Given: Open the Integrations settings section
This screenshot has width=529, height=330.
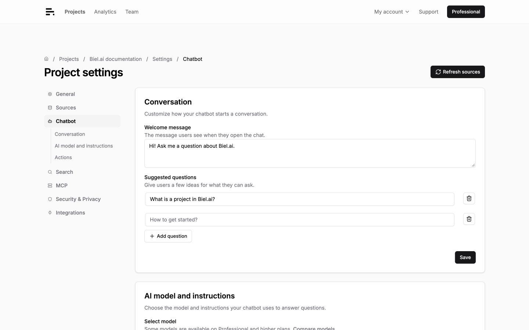Looking at the screenshot, I should [82, 213].
